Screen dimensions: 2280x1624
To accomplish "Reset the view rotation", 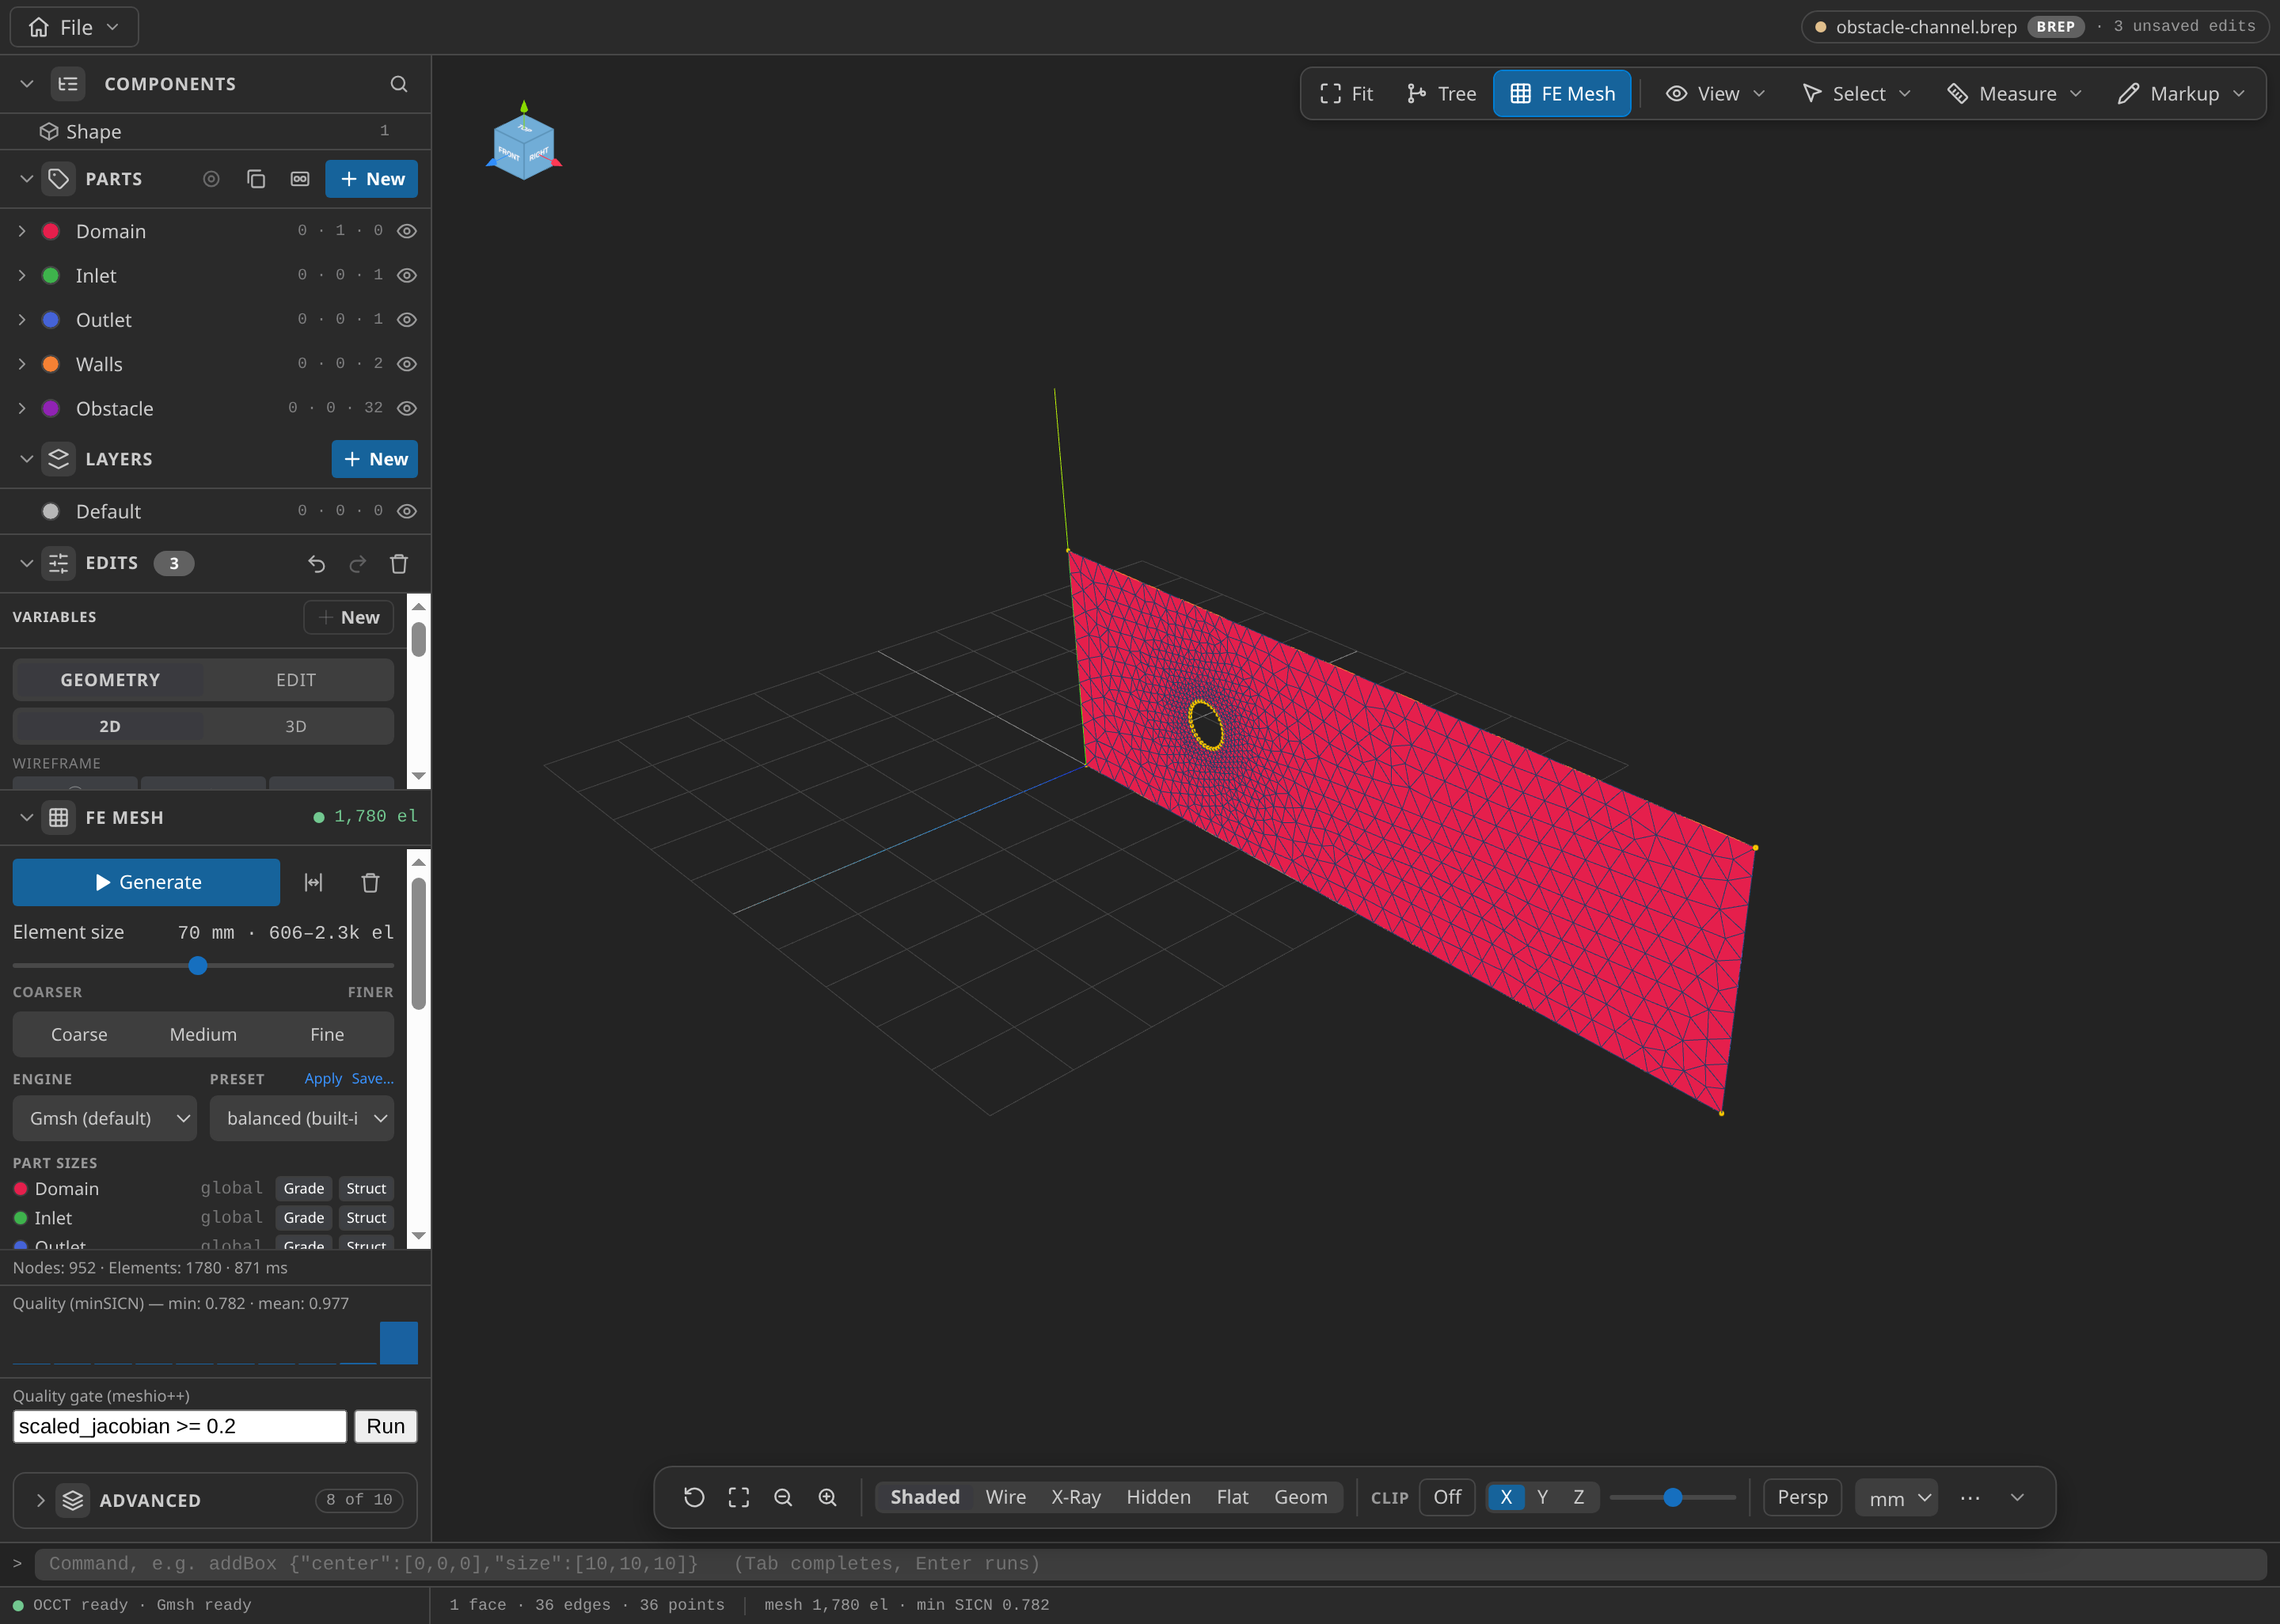I will click(694, 1497).
